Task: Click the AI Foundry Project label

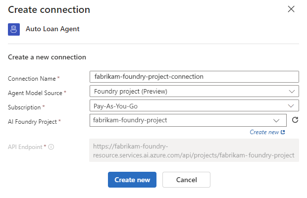Action: tap(32, 122)
